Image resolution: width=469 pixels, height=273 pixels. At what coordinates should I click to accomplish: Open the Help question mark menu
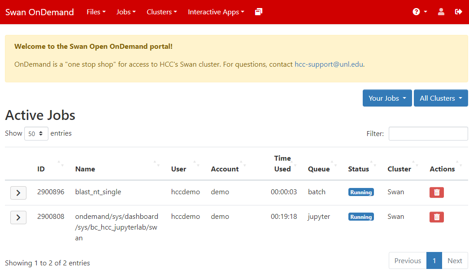coord(420,12)
